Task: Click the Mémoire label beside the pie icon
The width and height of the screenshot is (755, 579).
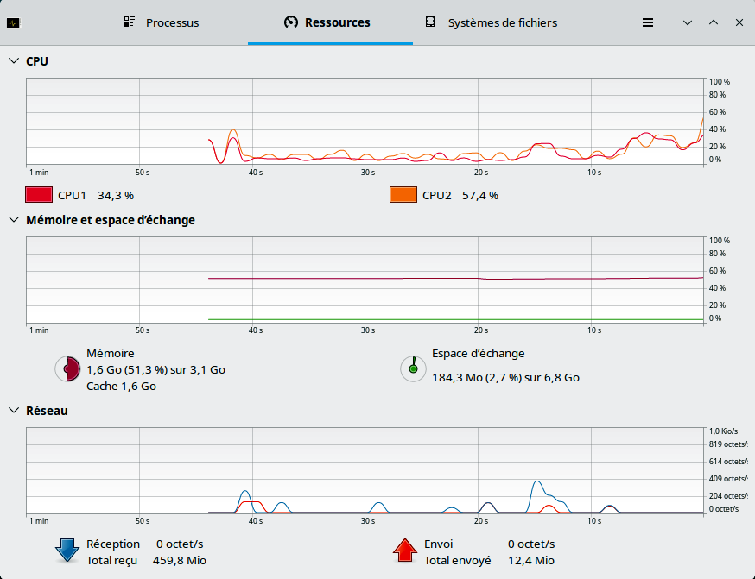Action: [111, 354]
